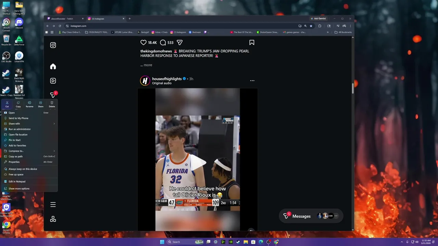Screen dimensions: 438x246
Task: Choose Open from the context menu
Action: click(29, 113)
